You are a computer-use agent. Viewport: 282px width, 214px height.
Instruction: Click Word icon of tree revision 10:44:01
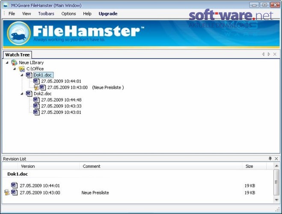[x=36, y=81]
